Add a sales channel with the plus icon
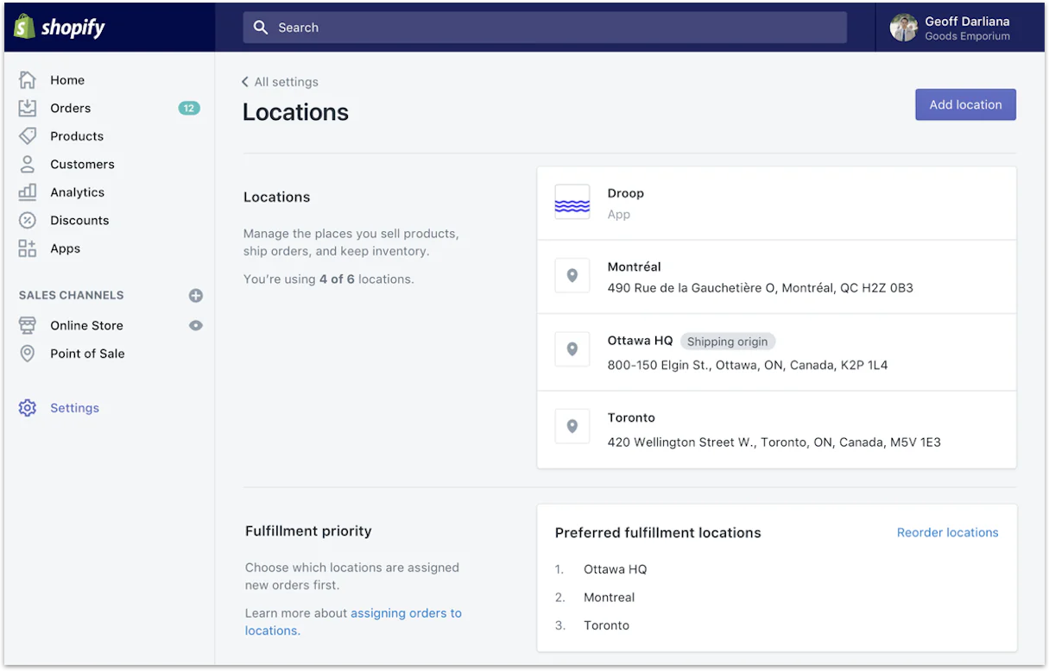The height and width of the screenshot is (671, 1049). 196,295
